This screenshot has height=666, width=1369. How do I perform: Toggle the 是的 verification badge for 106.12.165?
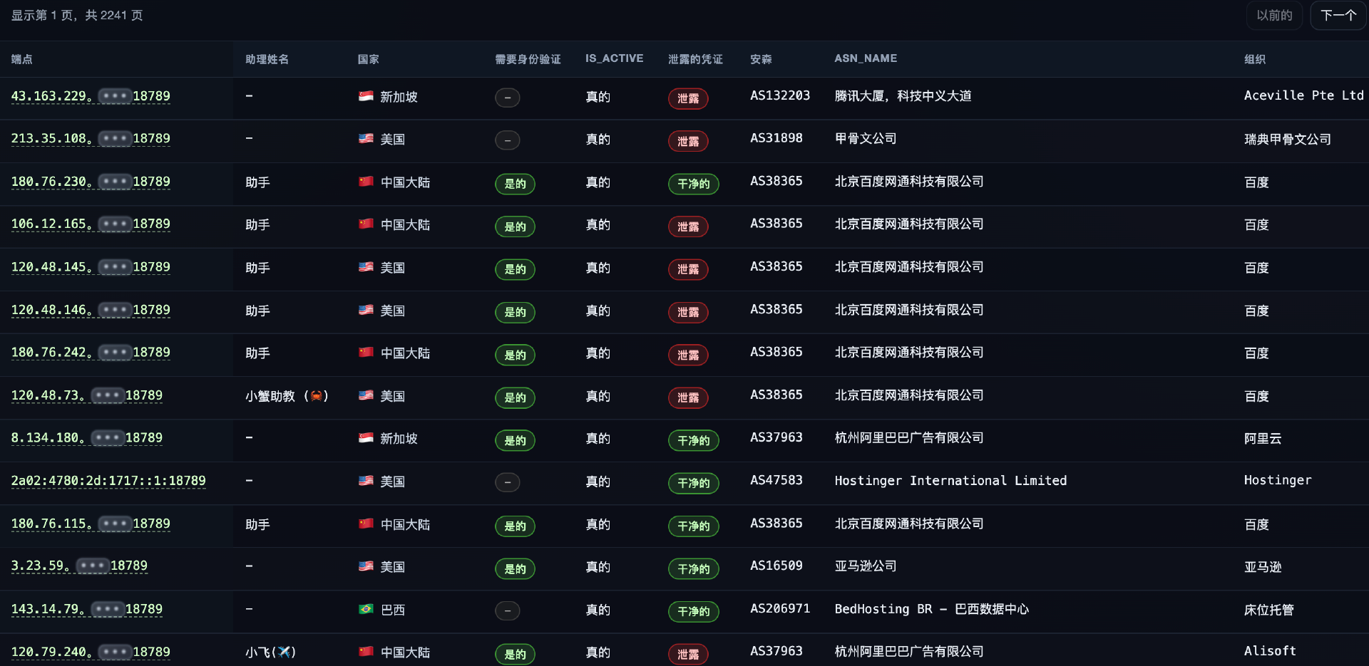515,227
